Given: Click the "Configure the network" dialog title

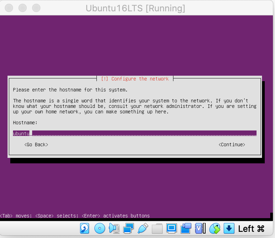Looking at the screenshot, I should pos(135,79).
